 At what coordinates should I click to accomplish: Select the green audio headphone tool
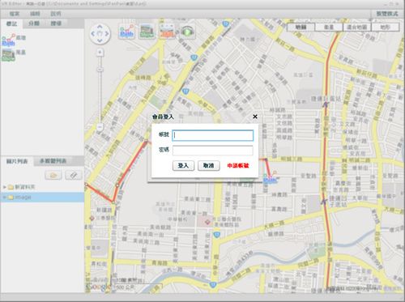pyautogui.click(x=187, y=32)
